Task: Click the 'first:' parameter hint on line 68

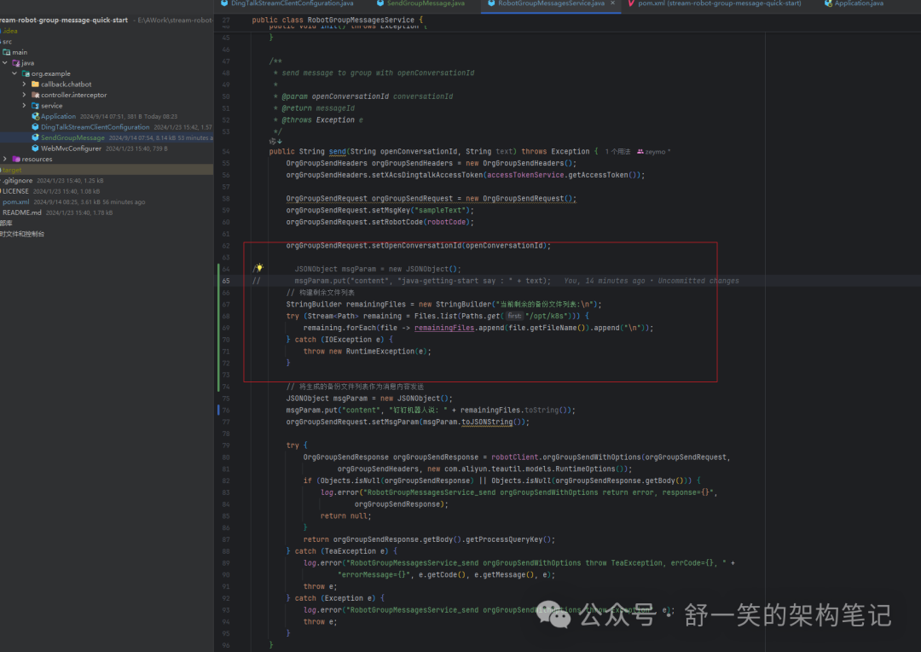Action: pyautogui.click(x=514, y=317)
